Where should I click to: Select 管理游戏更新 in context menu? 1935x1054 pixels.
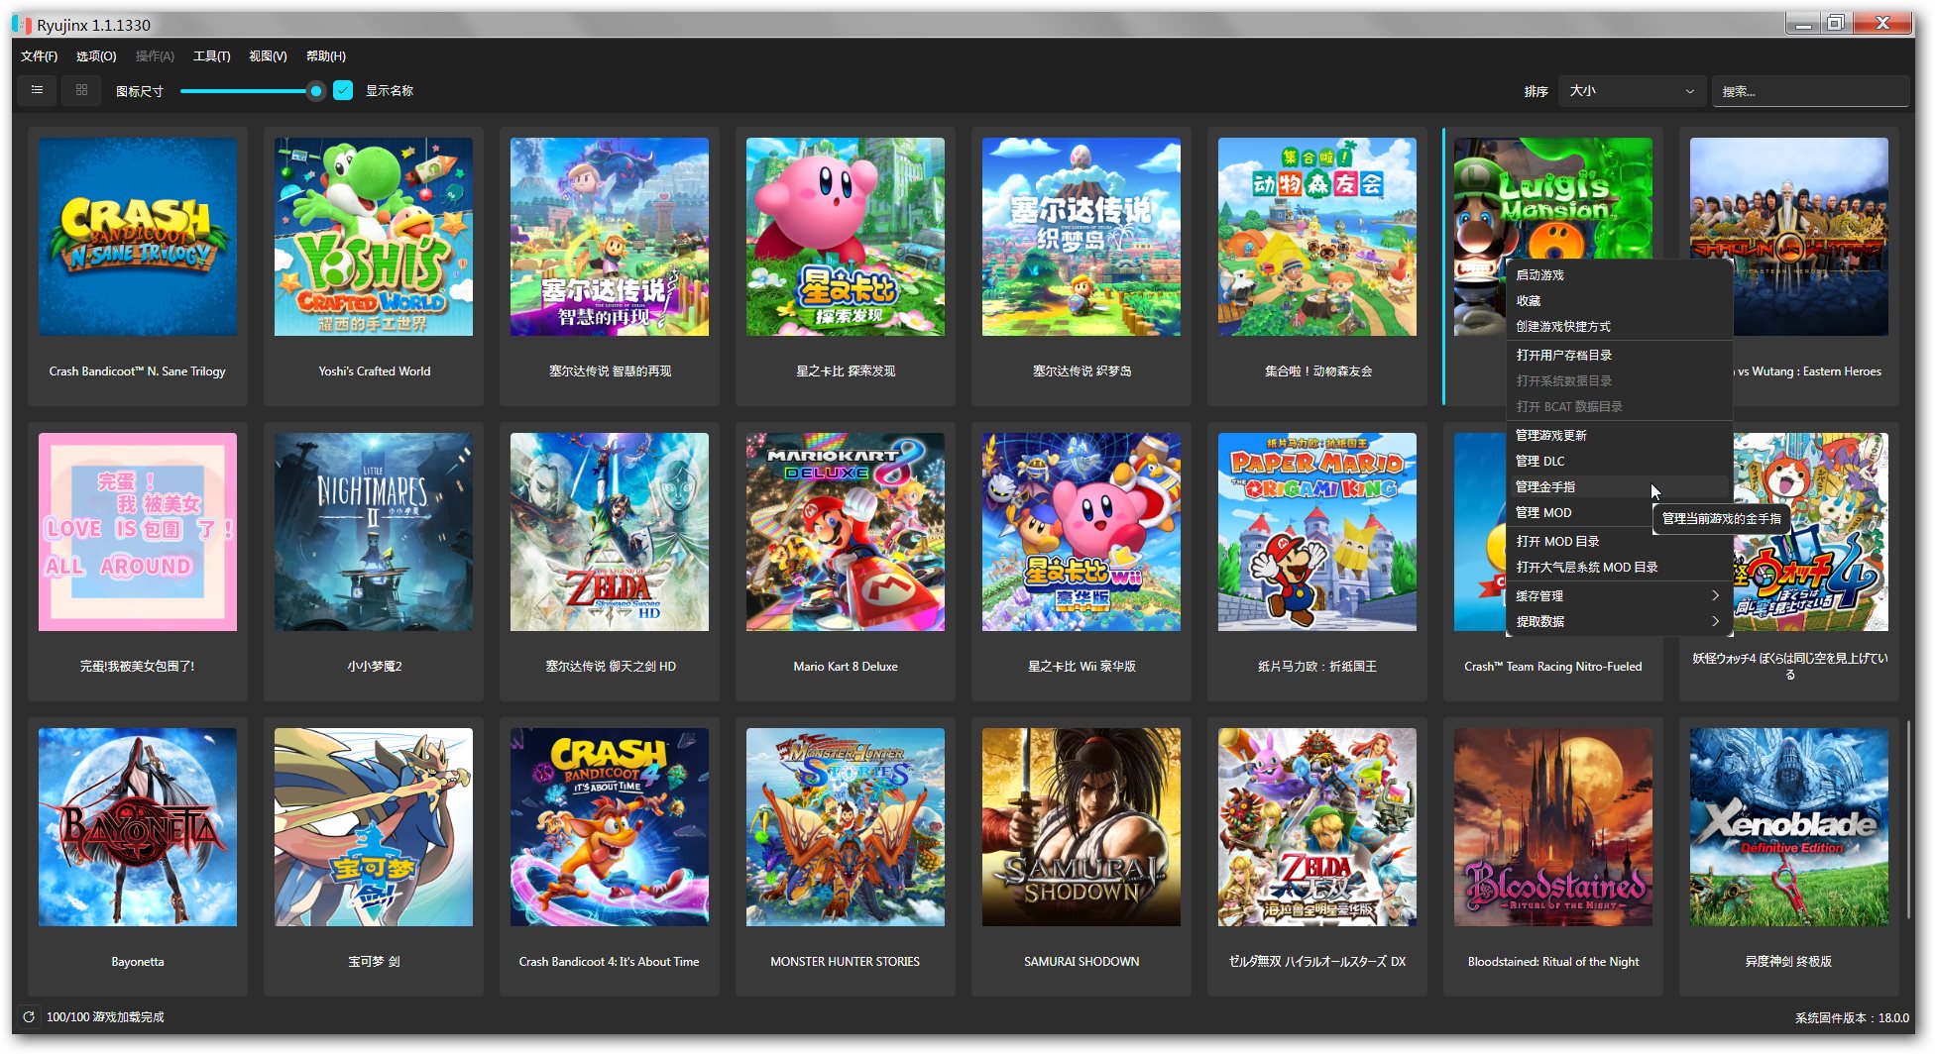(1619, 435)
